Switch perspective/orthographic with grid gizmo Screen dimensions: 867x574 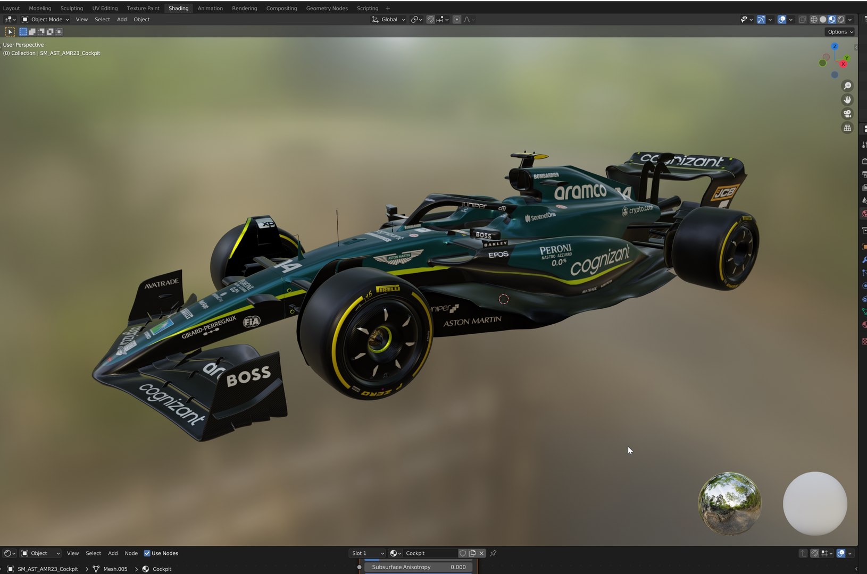847,128
